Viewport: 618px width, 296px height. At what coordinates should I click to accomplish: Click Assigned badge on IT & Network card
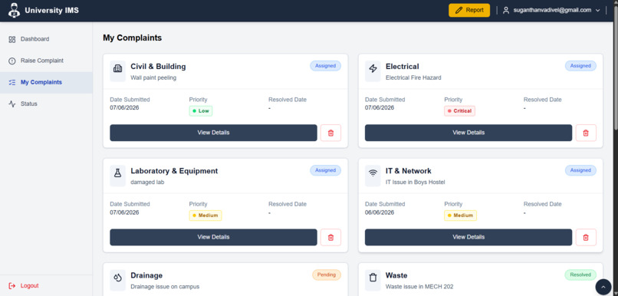580,170
